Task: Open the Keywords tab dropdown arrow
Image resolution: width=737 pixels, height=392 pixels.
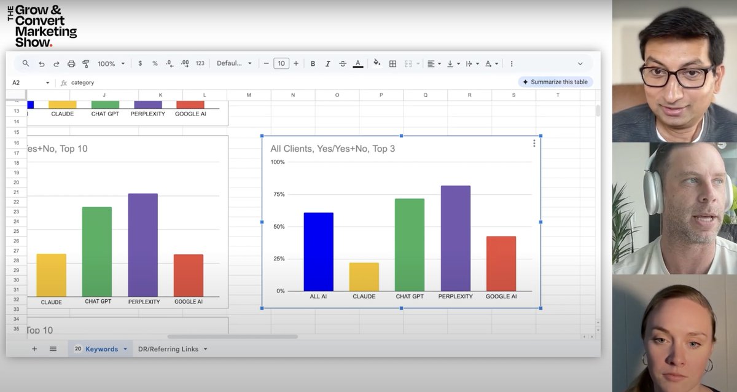Action: coord(125,349)
